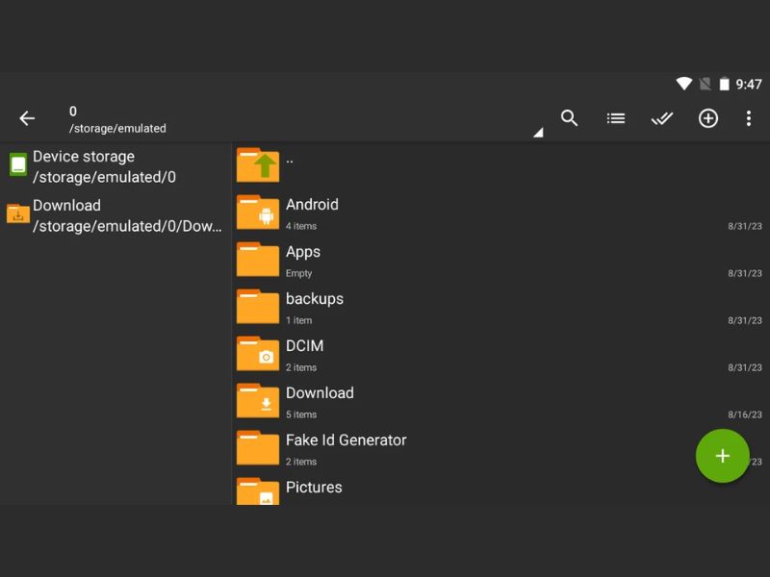Tap the circled plus toolbar icon
This screenshot has height=577, width=770.
tap(708, 118)
